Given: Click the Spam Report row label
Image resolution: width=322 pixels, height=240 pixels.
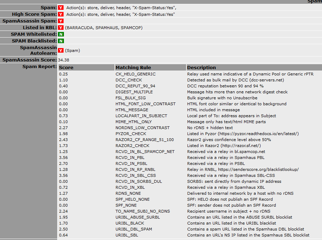Looking at the screenshot, I should pyautogui.click(x=40, y=66).
